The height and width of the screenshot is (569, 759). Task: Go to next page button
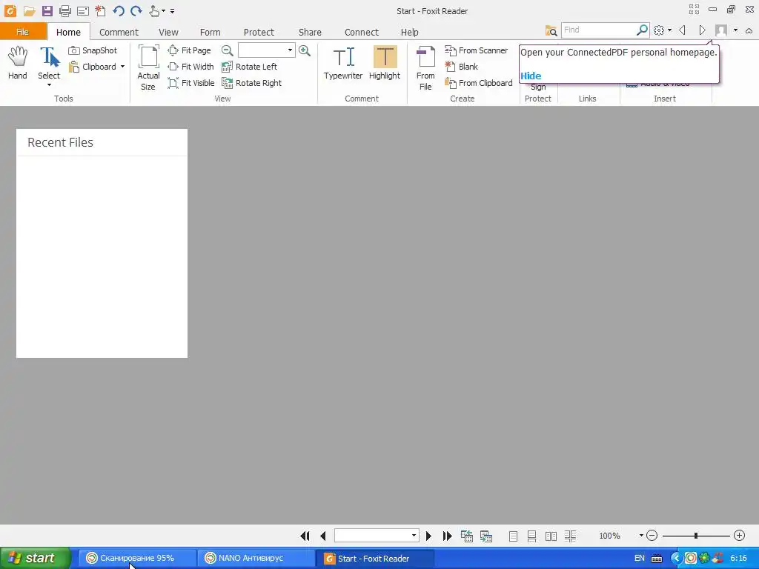(x=428, y=536)
